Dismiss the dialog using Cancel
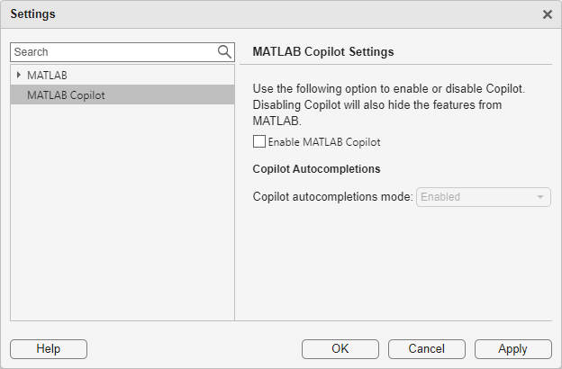This screenshot has width=562, height=369. tap(426, 348)
